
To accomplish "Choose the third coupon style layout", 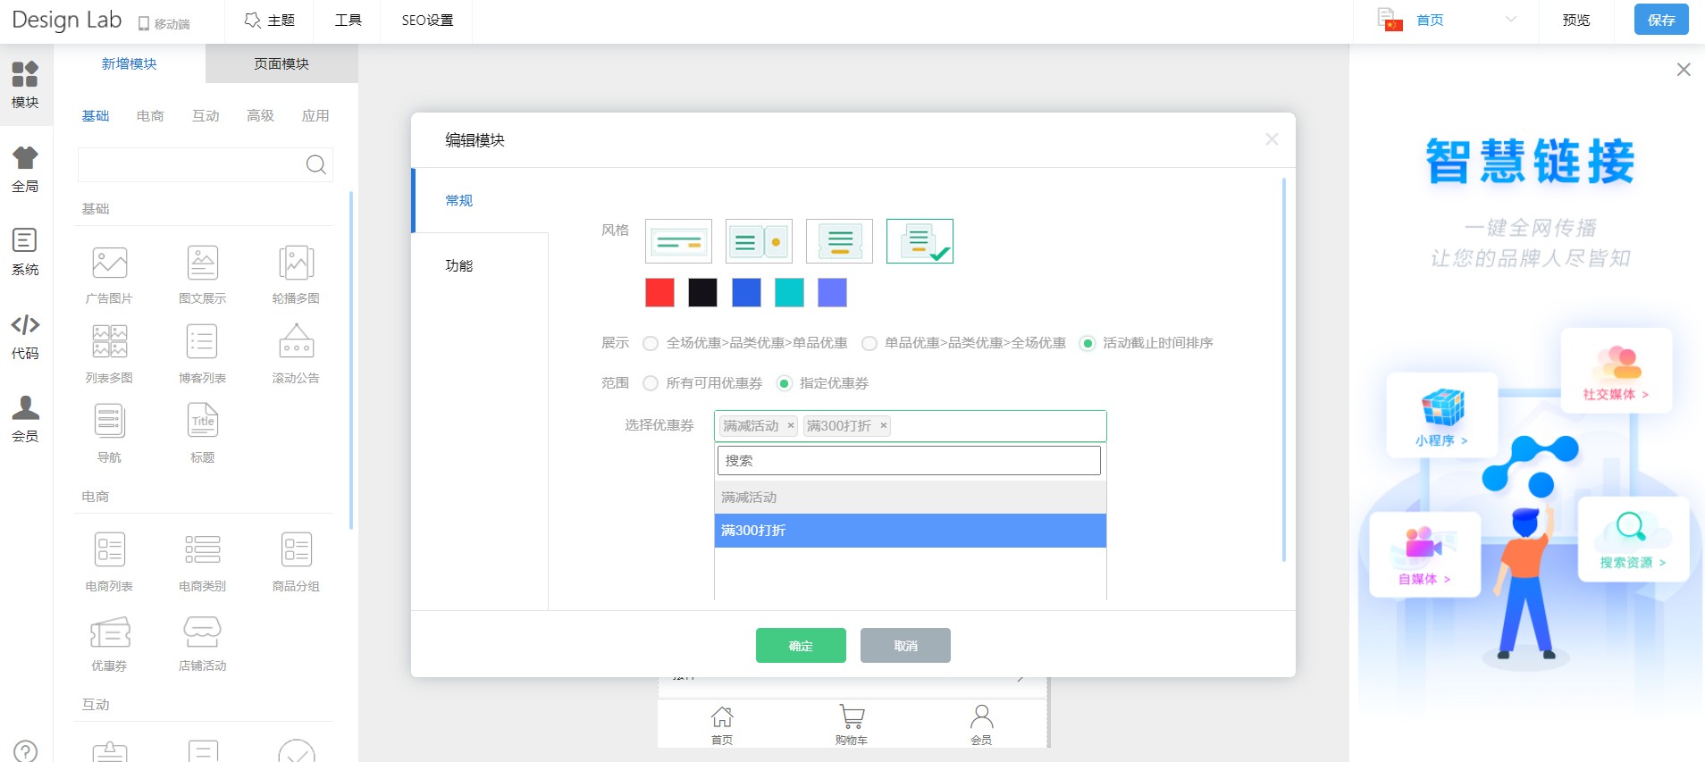I will pos(839,241).
